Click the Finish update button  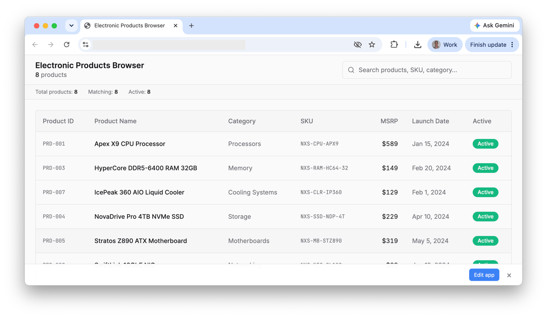pos(488,45)
